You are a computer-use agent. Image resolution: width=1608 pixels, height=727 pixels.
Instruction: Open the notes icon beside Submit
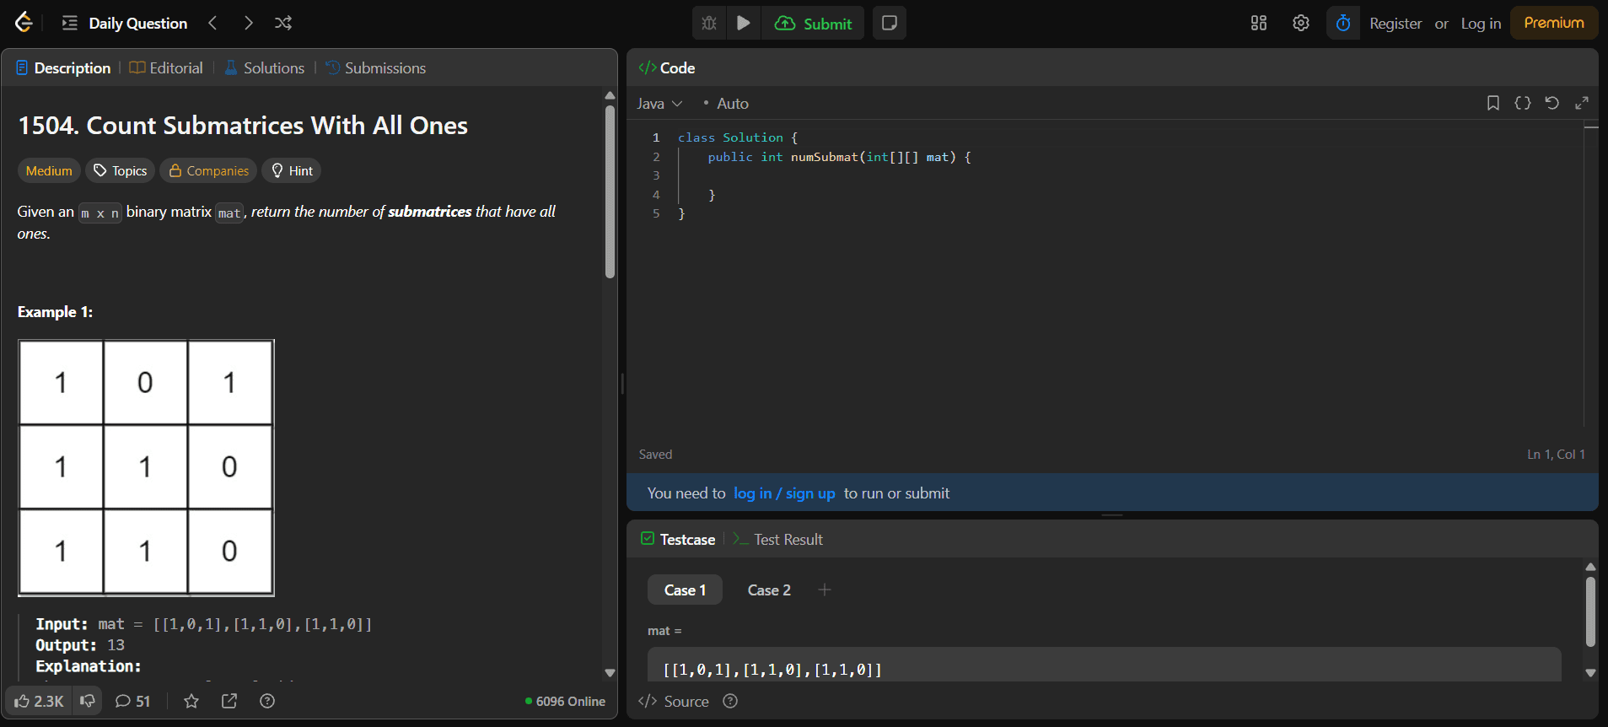point(889,23)
